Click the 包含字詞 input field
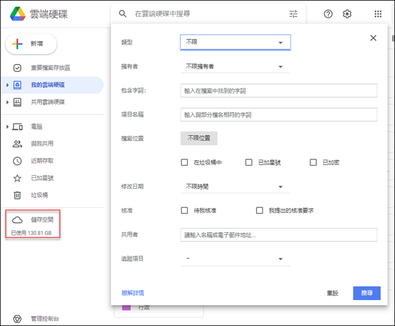 (279, 90)
